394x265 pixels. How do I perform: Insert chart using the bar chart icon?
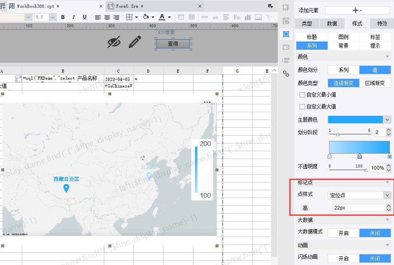pyautogui.click(x=248, y=17)
